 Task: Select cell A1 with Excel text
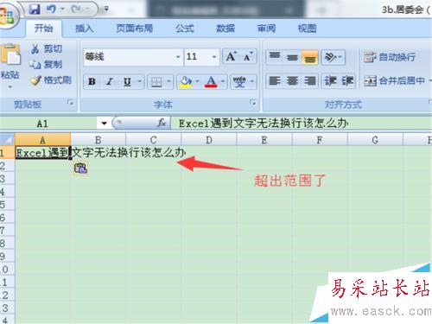(42, 152)
